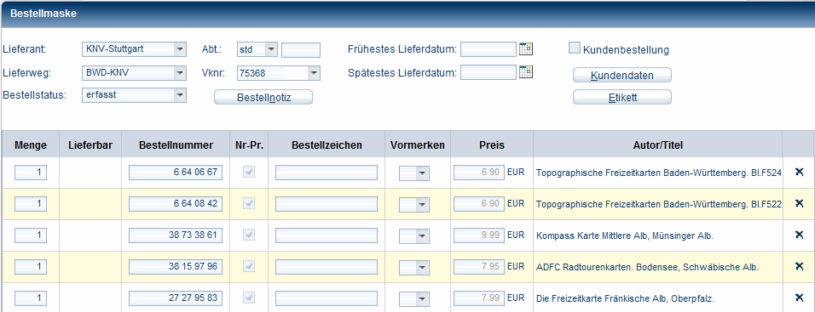The image size is (815, 312).
Task: Open Kundendaten
Action: coord(622,76)
